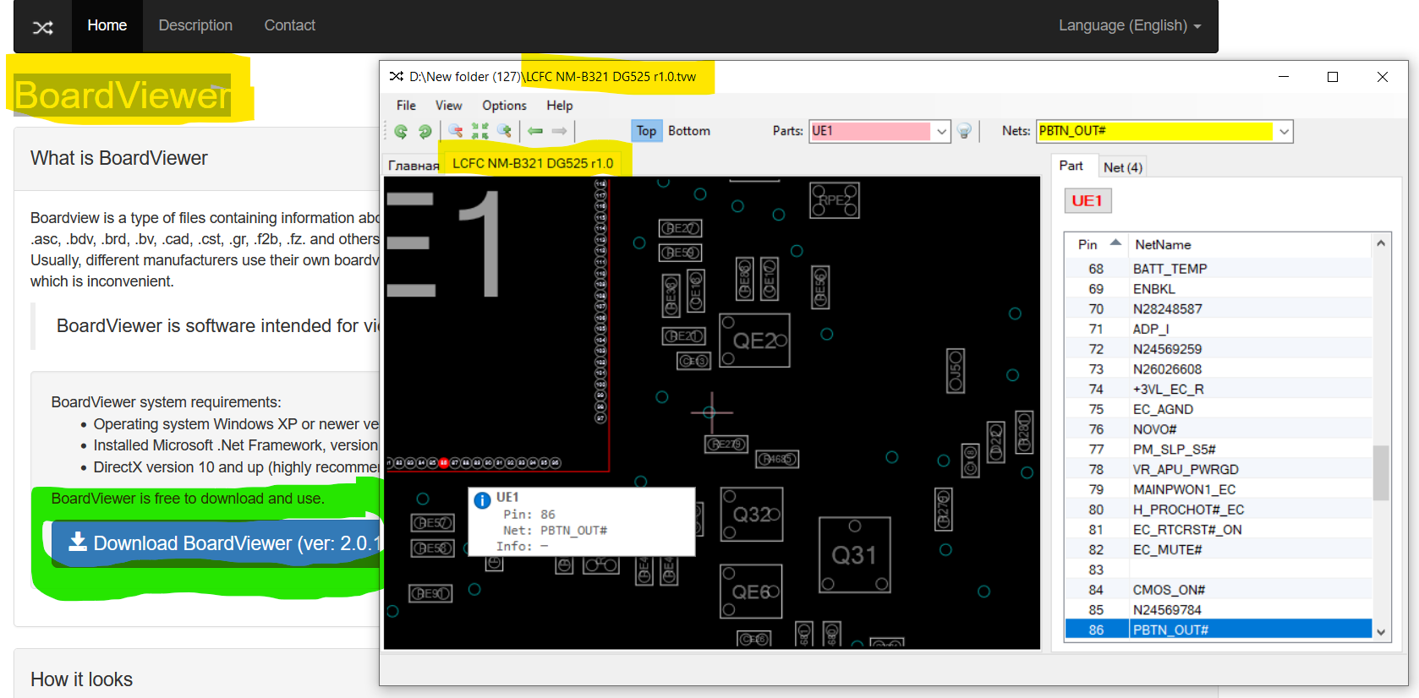The width and height of the screenshot is (1419, 698).
Task: Click the shuffle logo icon in website navbar
Action: click(x=43, y=27)
